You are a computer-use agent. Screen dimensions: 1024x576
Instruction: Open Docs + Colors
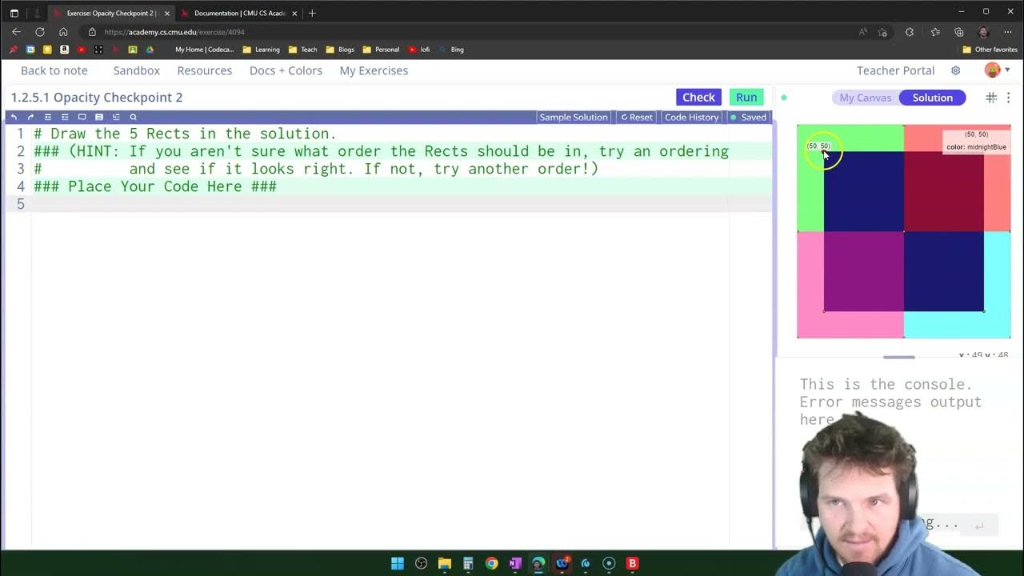(286, 70)
